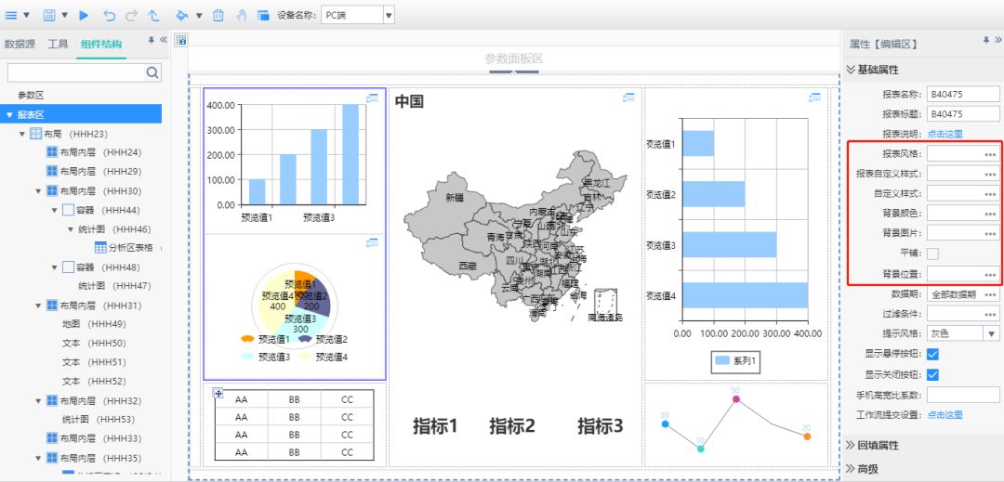1004x482 pixels.
Task: Click 点击这里 link beside 工作流提交设置
Action: click(x=945, y=414)
